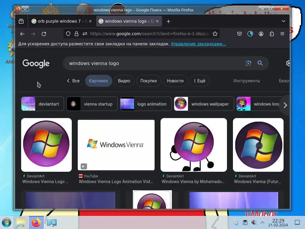305x229 pixels.
Task: Open the Windows Vienna YouTube thumbnail
Action: point(116,145)
